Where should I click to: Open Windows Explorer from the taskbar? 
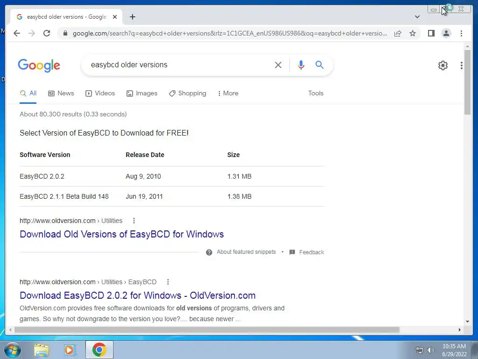coord(42,350)
